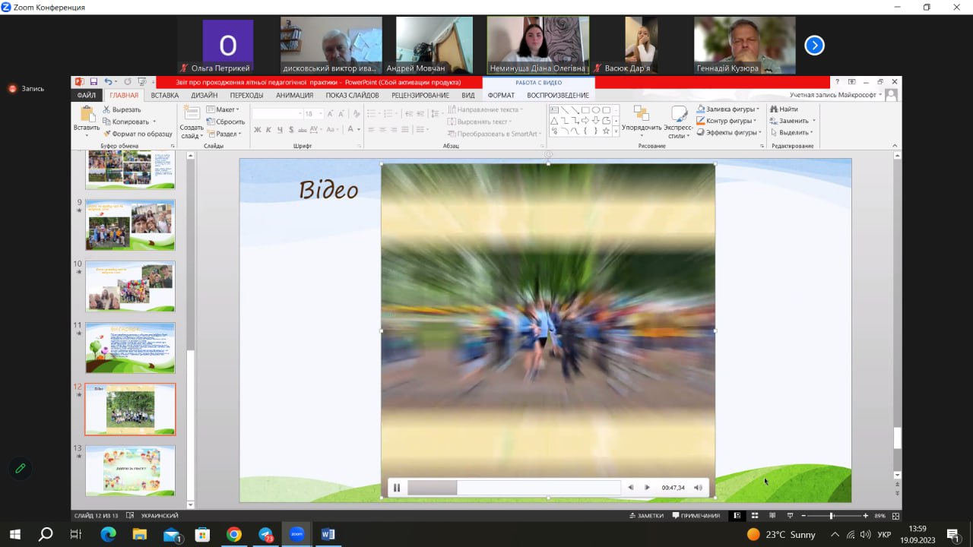Switch to Normal view in status bar
The image size is (973, 547).
(x=737, y=516)
